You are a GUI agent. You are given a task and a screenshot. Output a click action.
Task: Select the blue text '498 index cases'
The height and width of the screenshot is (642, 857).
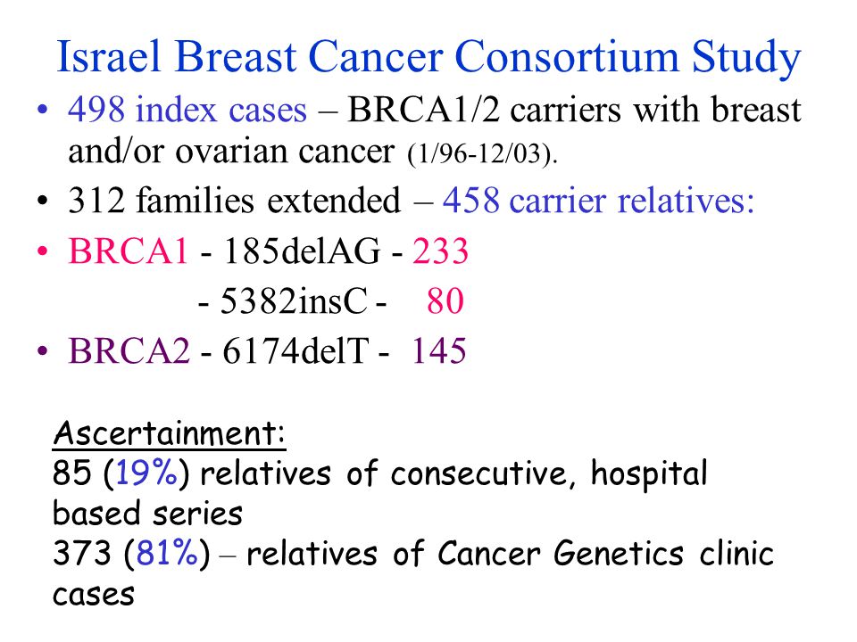click(x=187, y=110)
